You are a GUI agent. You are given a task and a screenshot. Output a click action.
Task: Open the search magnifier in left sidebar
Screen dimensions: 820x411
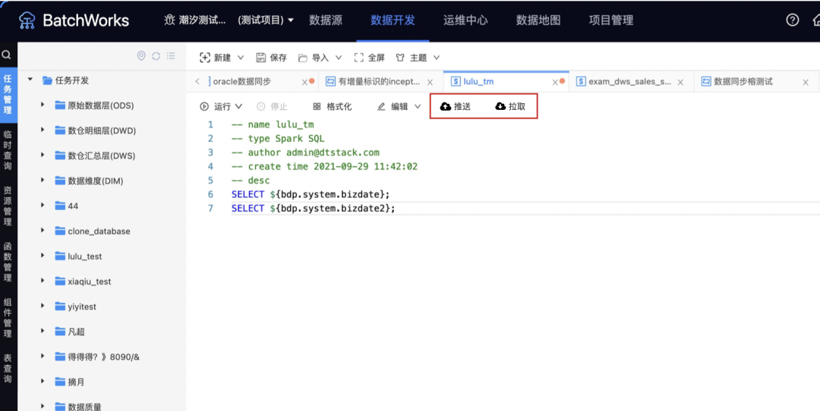pyautogui.click(x=7, y=55)
